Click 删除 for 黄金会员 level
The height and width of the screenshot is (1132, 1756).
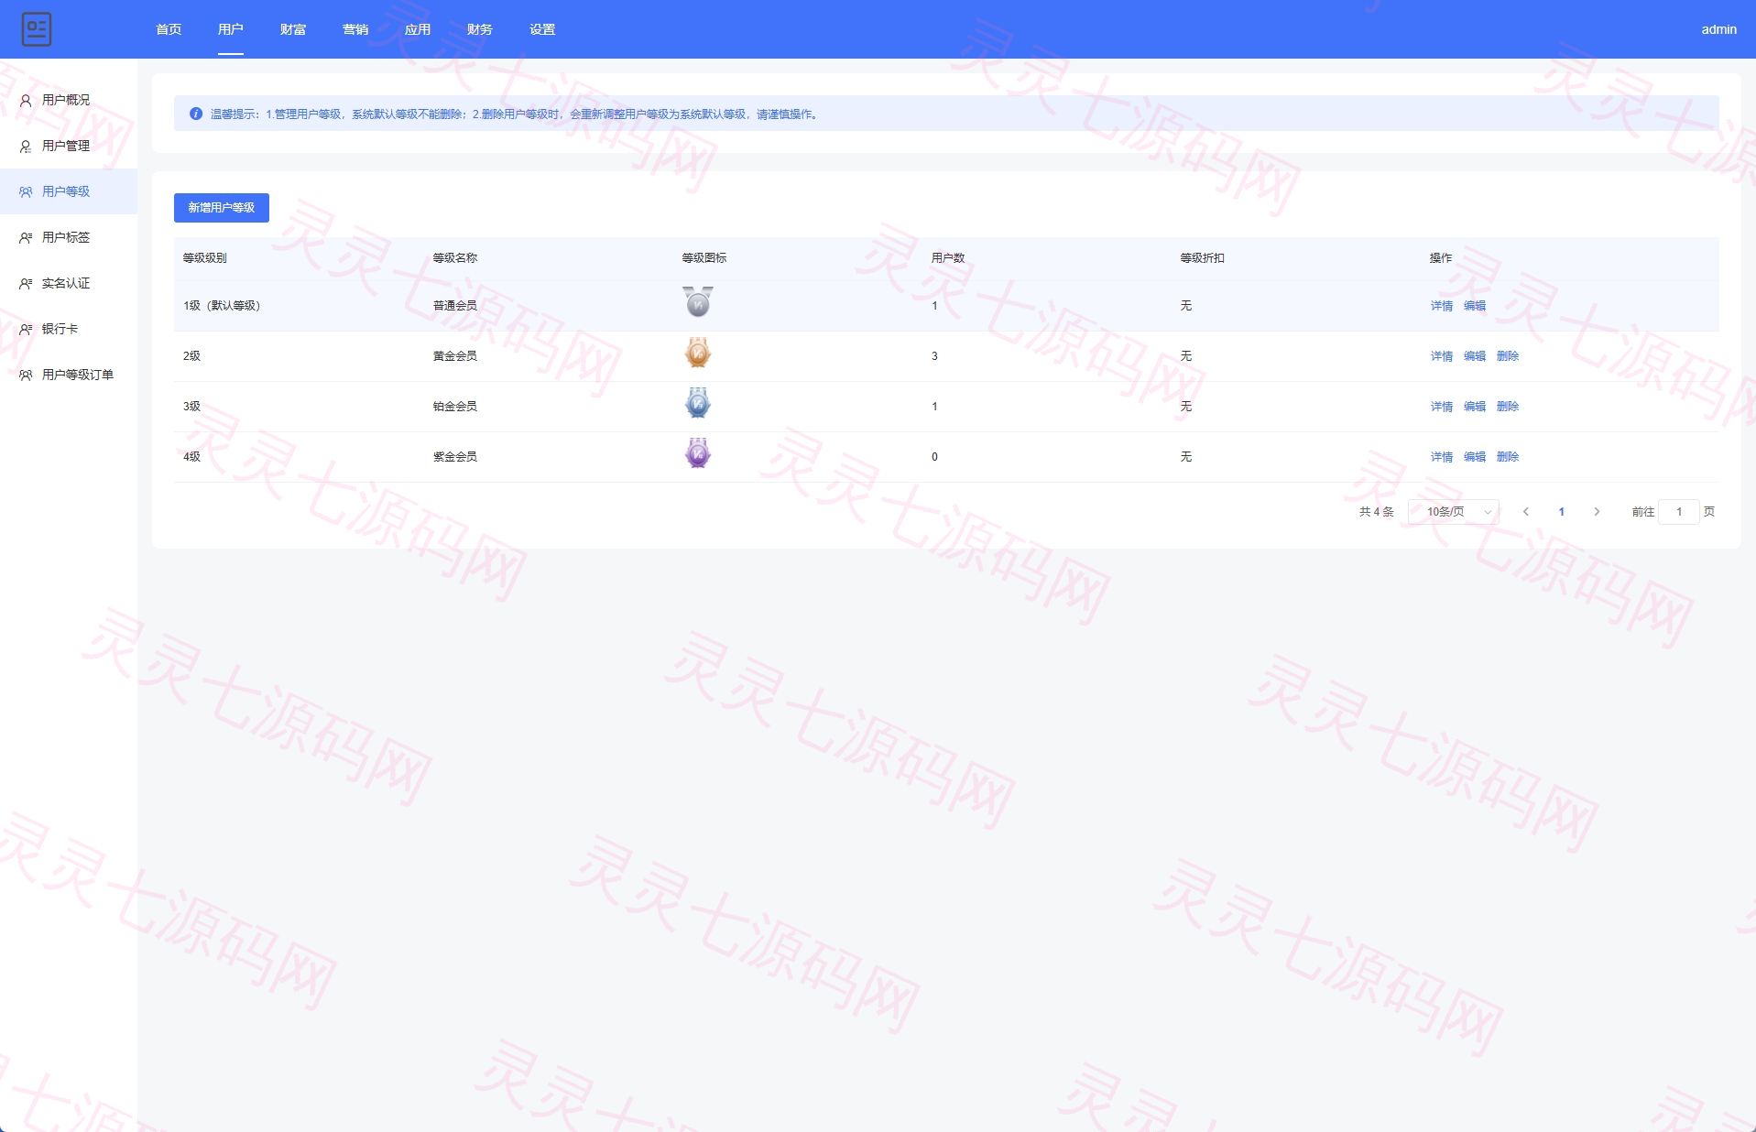pyautogui.click(x=1508, y=356)
